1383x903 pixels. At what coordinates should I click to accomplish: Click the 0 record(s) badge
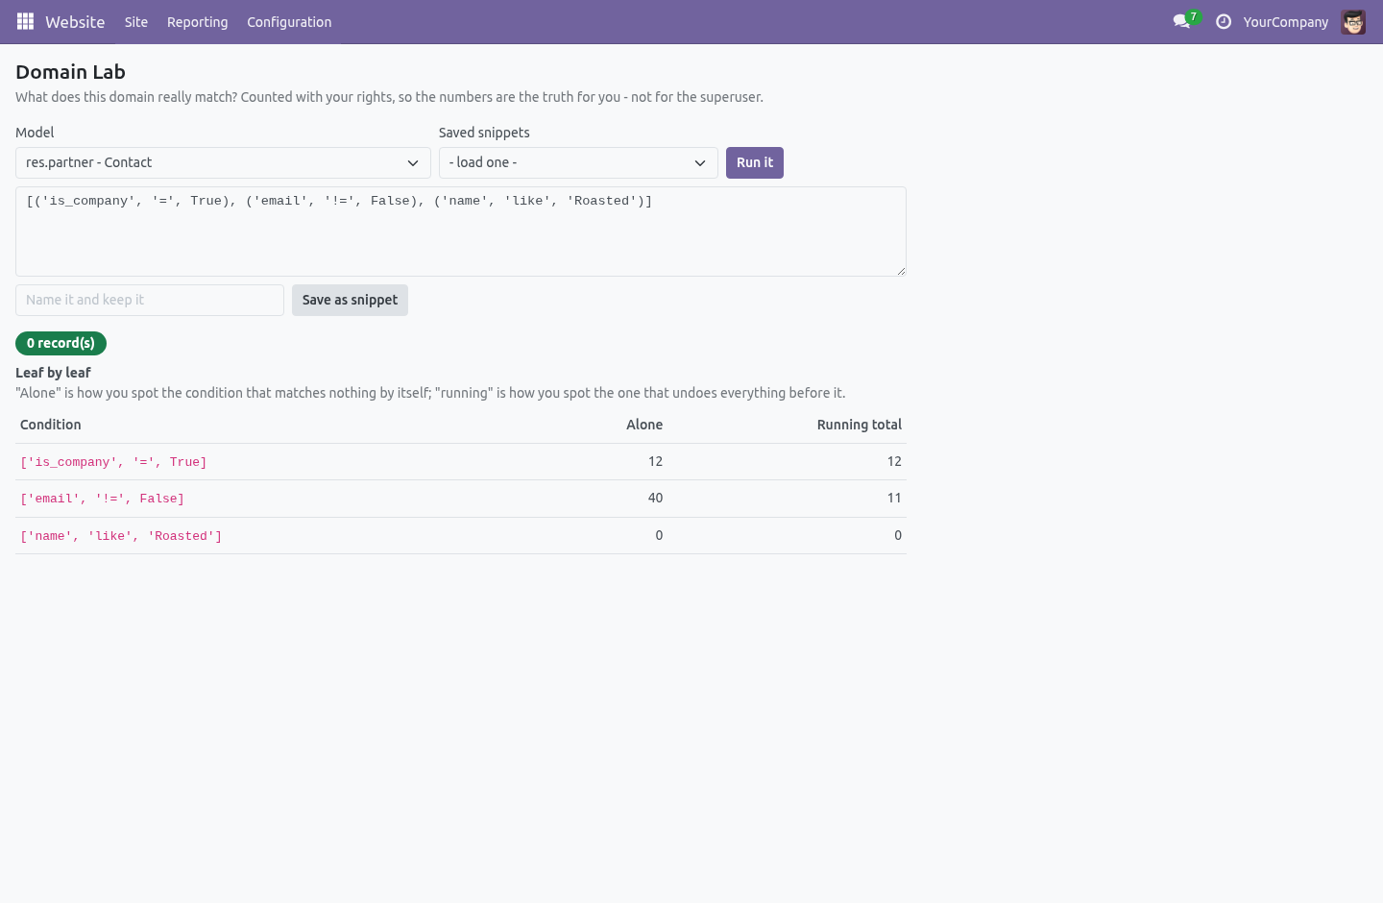(61, 343)
